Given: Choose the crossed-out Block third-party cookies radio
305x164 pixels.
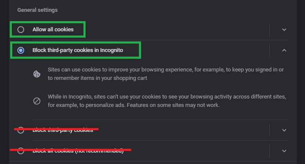Looking at the screenshot, I should pos(21,130).
